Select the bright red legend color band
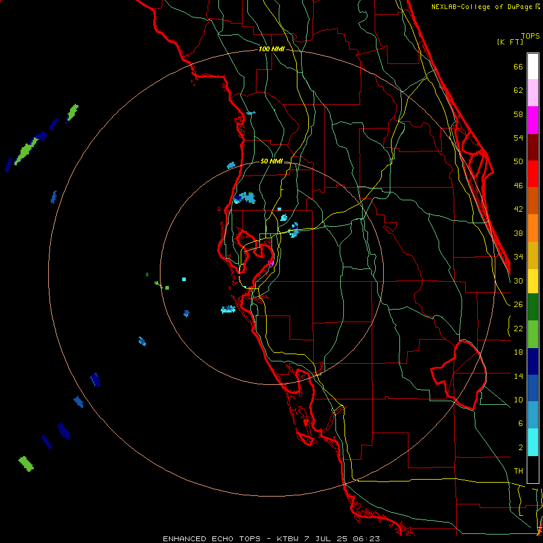This screenshot has height=543, width=543. coord(533,174)
